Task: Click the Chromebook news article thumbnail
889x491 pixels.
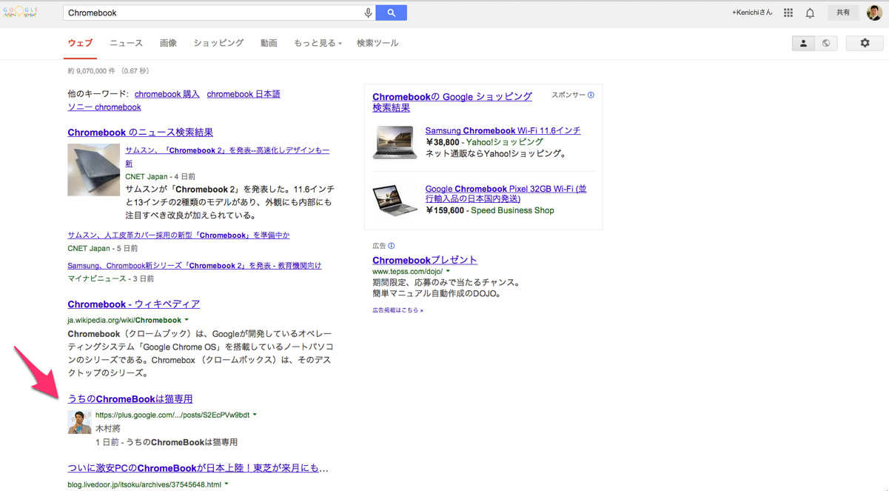Action: coord(93,170)
